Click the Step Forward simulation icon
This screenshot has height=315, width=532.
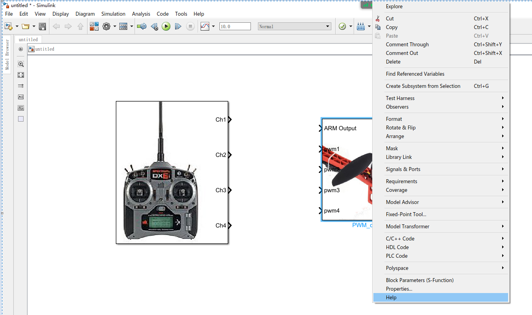[178, 26]
